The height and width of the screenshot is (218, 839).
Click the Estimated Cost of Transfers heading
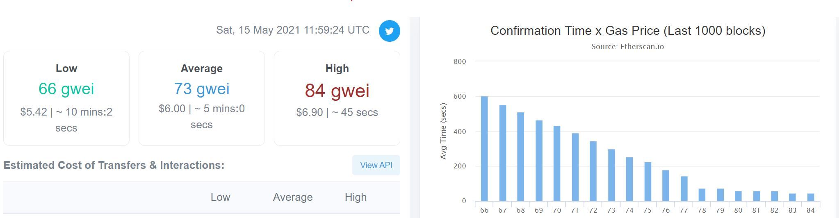point(114,165)
